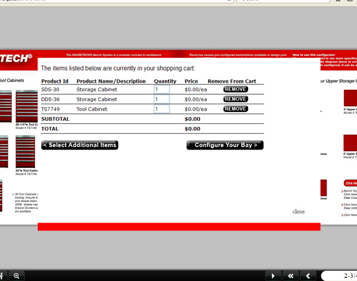Image resolution: width=357 pixels, height=281 pixels.
Task: Click the play arrow in the bottom viewer bar
Action: pos(273,276)
